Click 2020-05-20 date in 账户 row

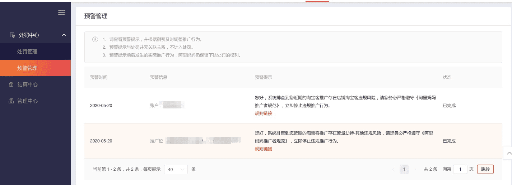[101, 106]
